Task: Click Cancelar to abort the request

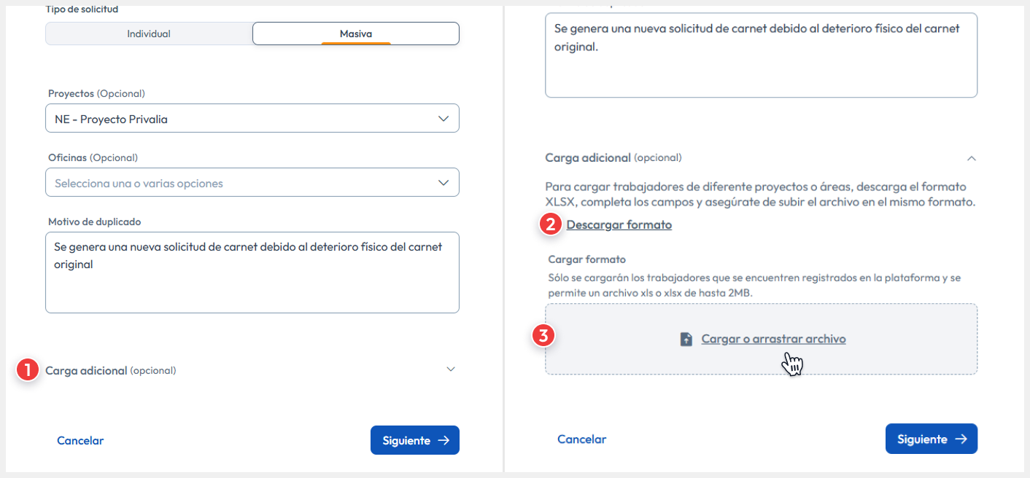Action: 80,440
